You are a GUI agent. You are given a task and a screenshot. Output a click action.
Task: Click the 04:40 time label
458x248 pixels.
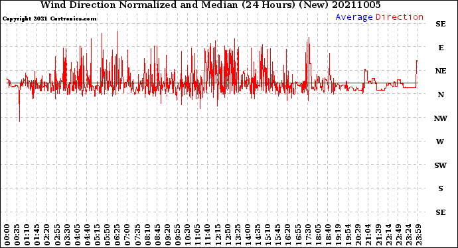(x=88, y=235)
